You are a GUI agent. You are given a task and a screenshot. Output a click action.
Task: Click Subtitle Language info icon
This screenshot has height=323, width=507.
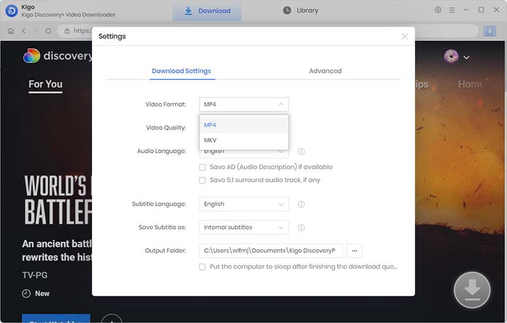click(301, 204)
